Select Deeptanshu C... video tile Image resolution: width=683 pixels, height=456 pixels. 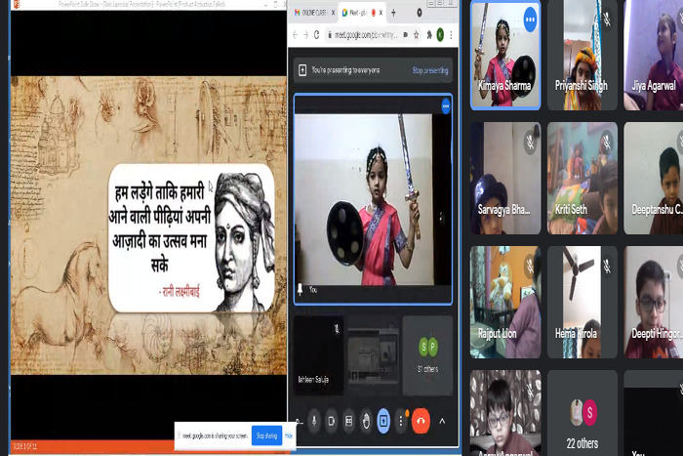pos(654,178)
